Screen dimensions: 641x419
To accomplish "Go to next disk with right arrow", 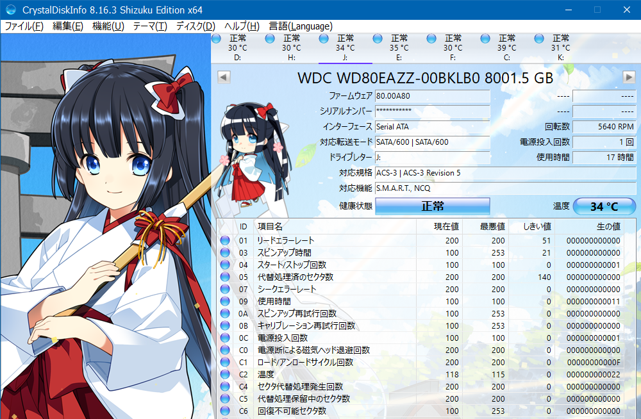I will pyautogui.click(x=629, y=77).
